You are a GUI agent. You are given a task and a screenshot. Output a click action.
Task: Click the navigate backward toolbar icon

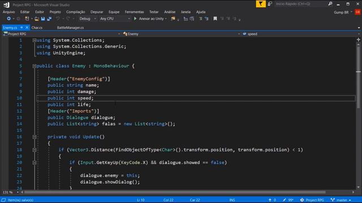pyautogui.click(x=8, y=19)
